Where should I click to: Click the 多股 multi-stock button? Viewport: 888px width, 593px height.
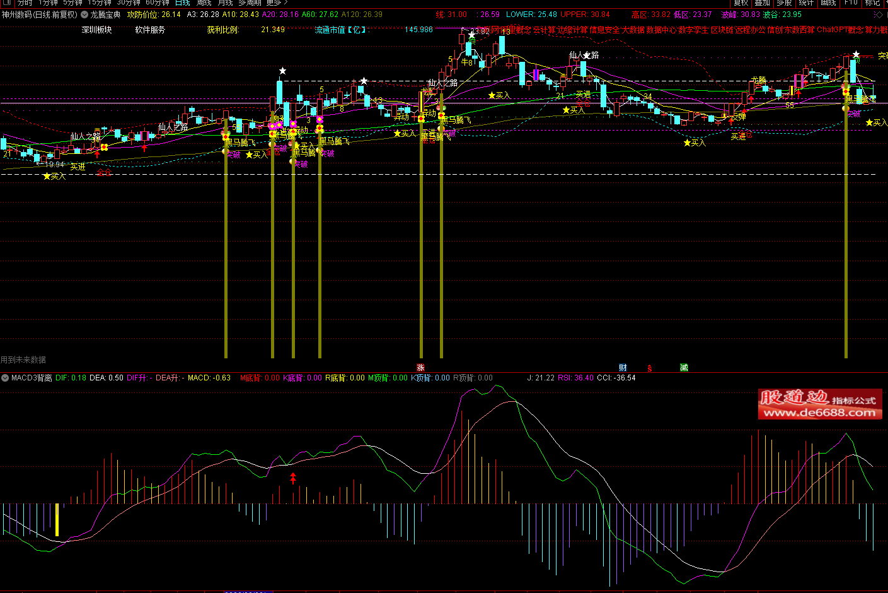click(x=784, y=3)
